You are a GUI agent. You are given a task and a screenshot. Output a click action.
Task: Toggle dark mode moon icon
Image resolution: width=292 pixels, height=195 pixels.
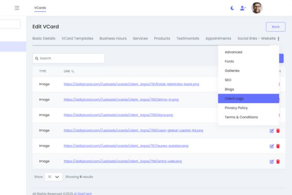coord(232,8)
